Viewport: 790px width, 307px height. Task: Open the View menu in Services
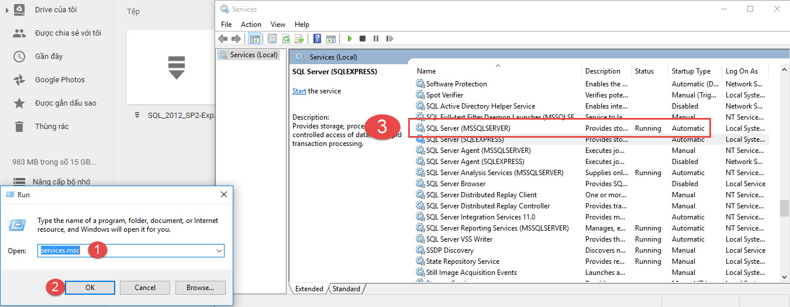click(x=278, y=25)
